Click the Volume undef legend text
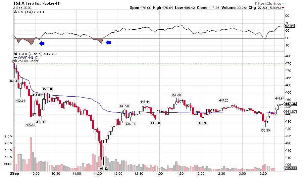308x178 pixels. (28, 61)
